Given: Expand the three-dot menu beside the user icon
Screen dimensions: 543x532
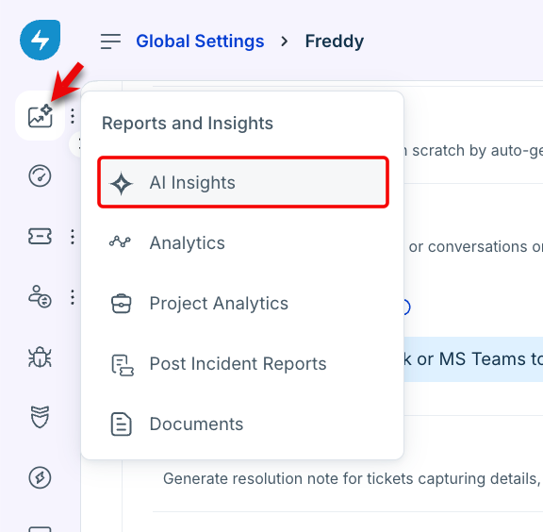Looking at the screenshot, I should click(73, 297).
